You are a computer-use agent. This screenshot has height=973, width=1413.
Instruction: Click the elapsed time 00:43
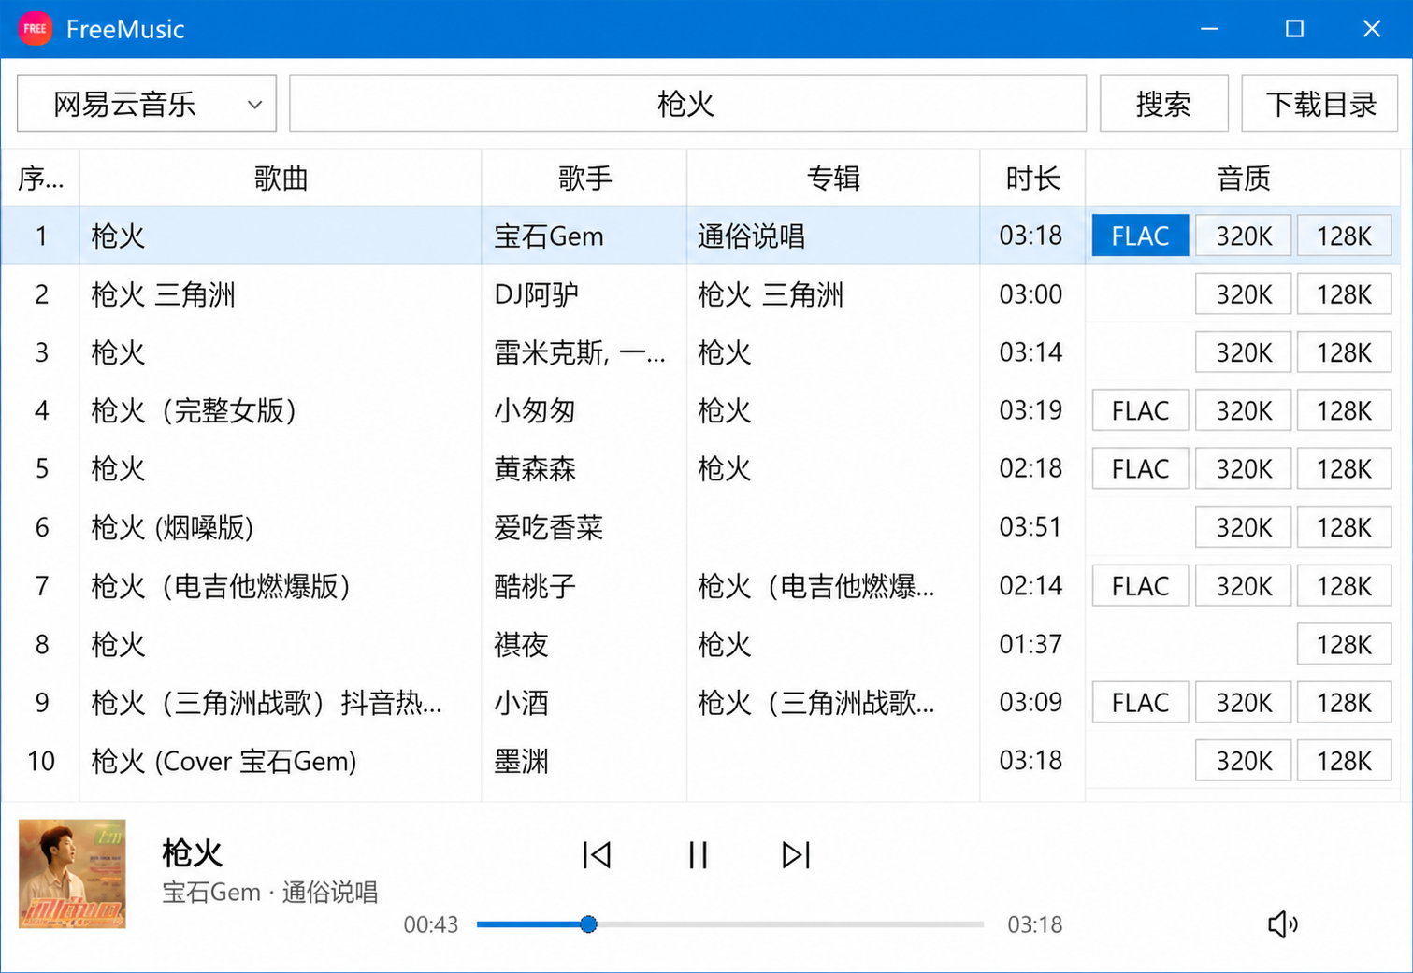[430, 924]
